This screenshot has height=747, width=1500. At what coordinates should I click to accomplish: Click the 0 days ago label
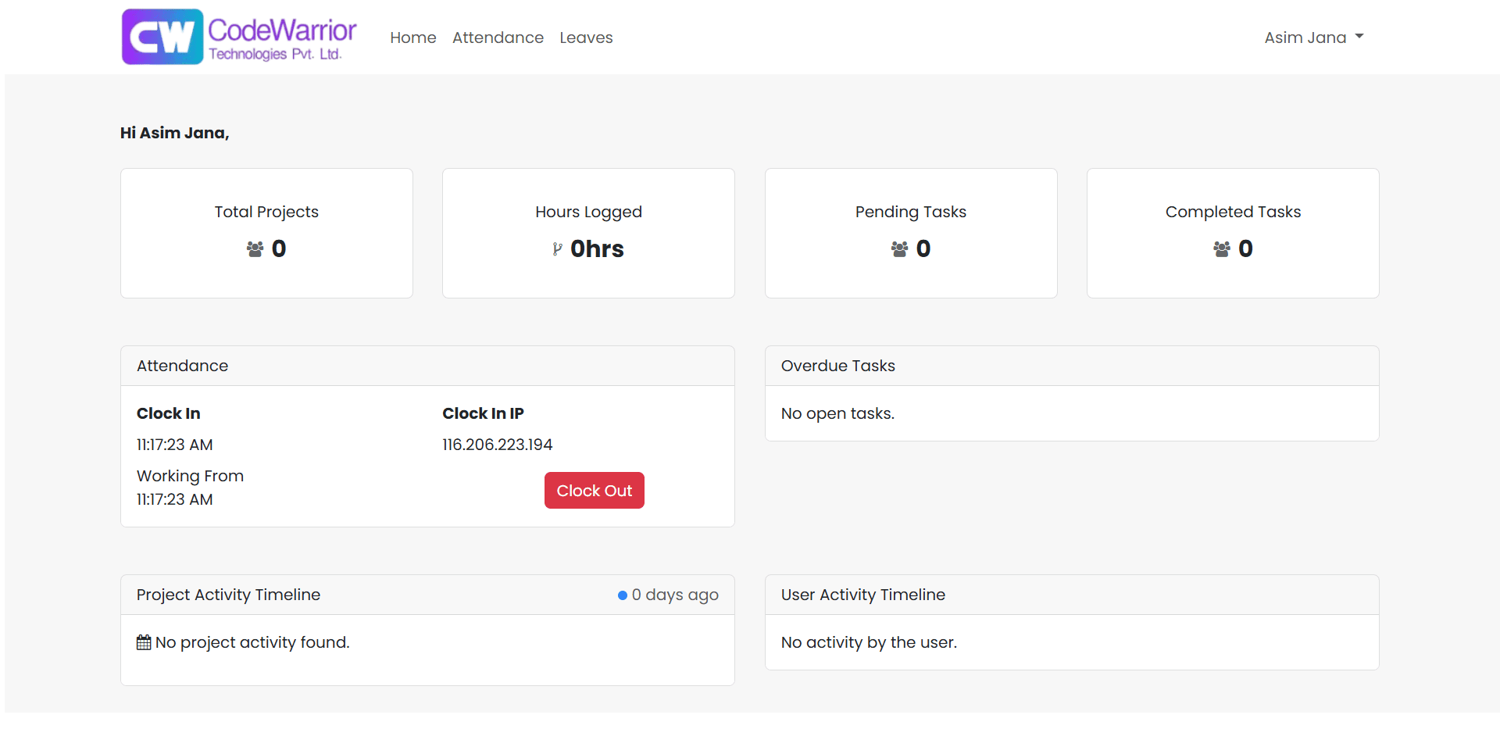pos(675,595)
